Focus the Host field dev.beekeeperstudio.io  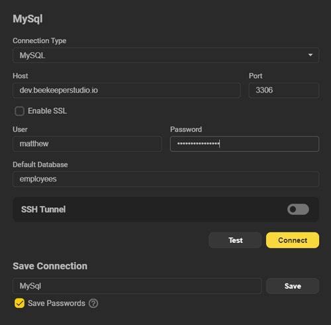pyautogui.click(x=126, y=90)
